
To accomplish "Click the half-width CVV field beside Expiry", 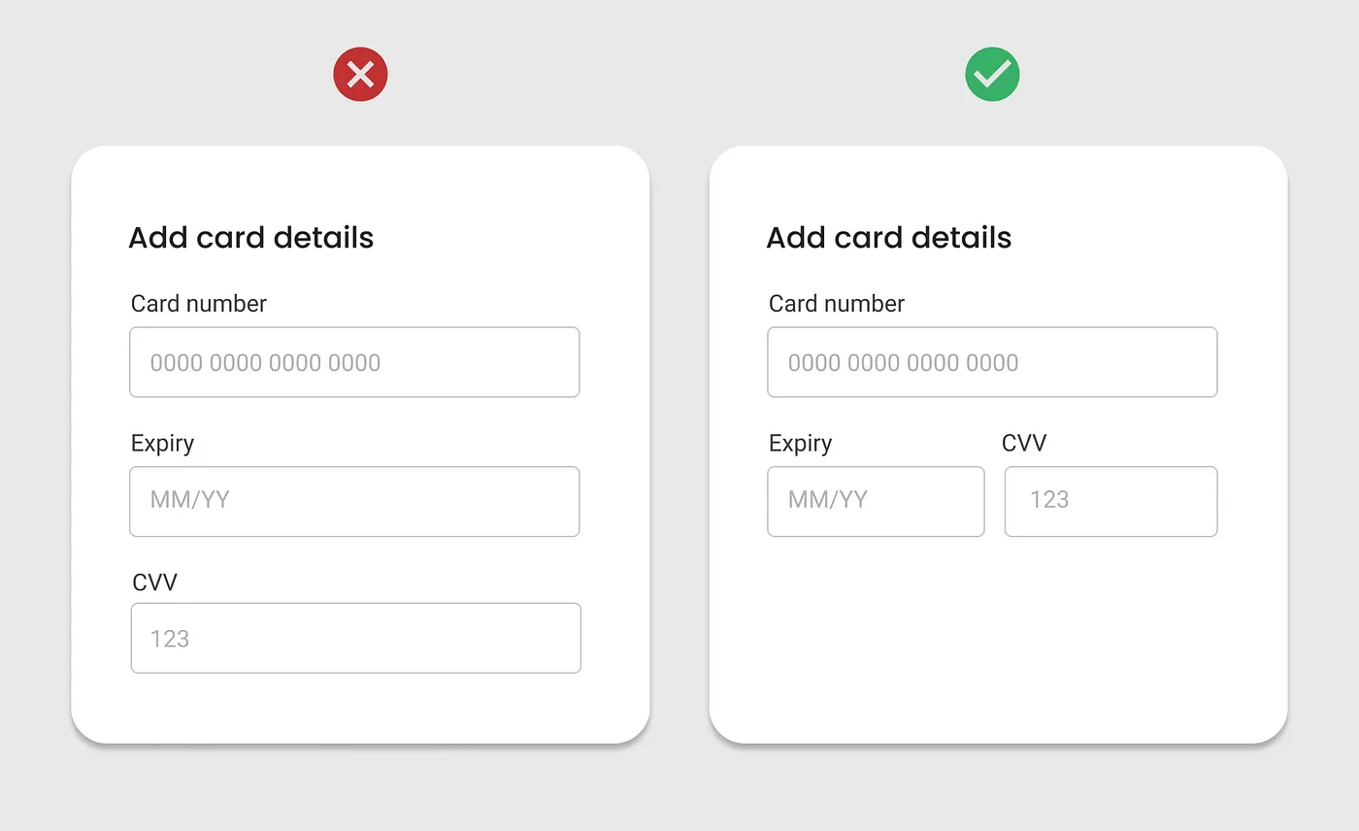I will (1110, 501).
